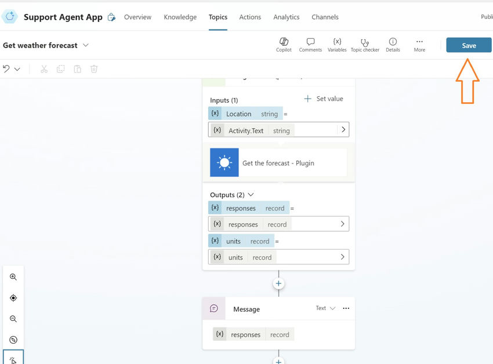493x364 pixels.
Task: Click the partially visible Publish button
Action: (x=487, y=17)
